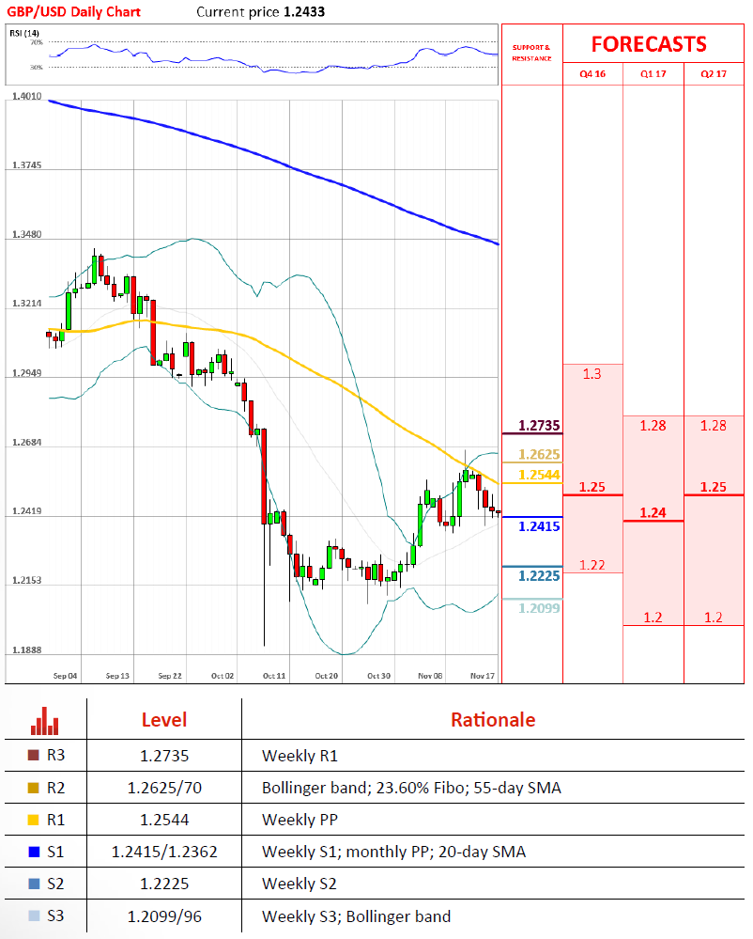Image resolution: width=753 pixels, height=939 pixels.
Task: Click the 1.2544 resistance level label
Action: [539, 475]
